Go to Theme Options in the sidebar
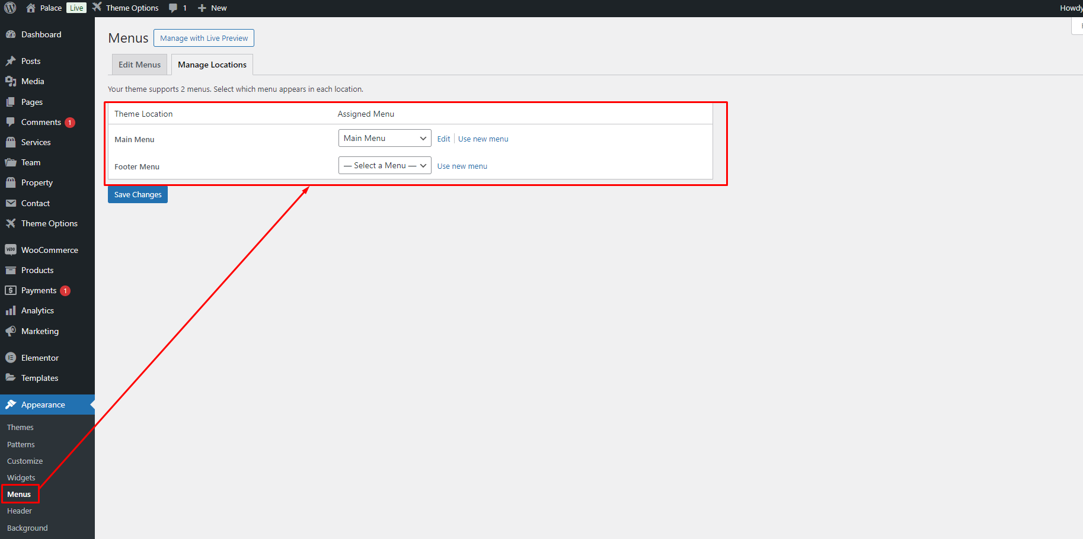Screen dimensions: 1083x539 [49, 223]
